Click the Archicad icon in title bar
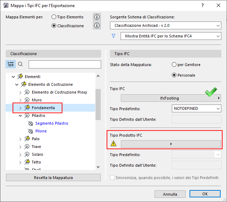This screenshot has width=227, height=202. coord(6,6)
